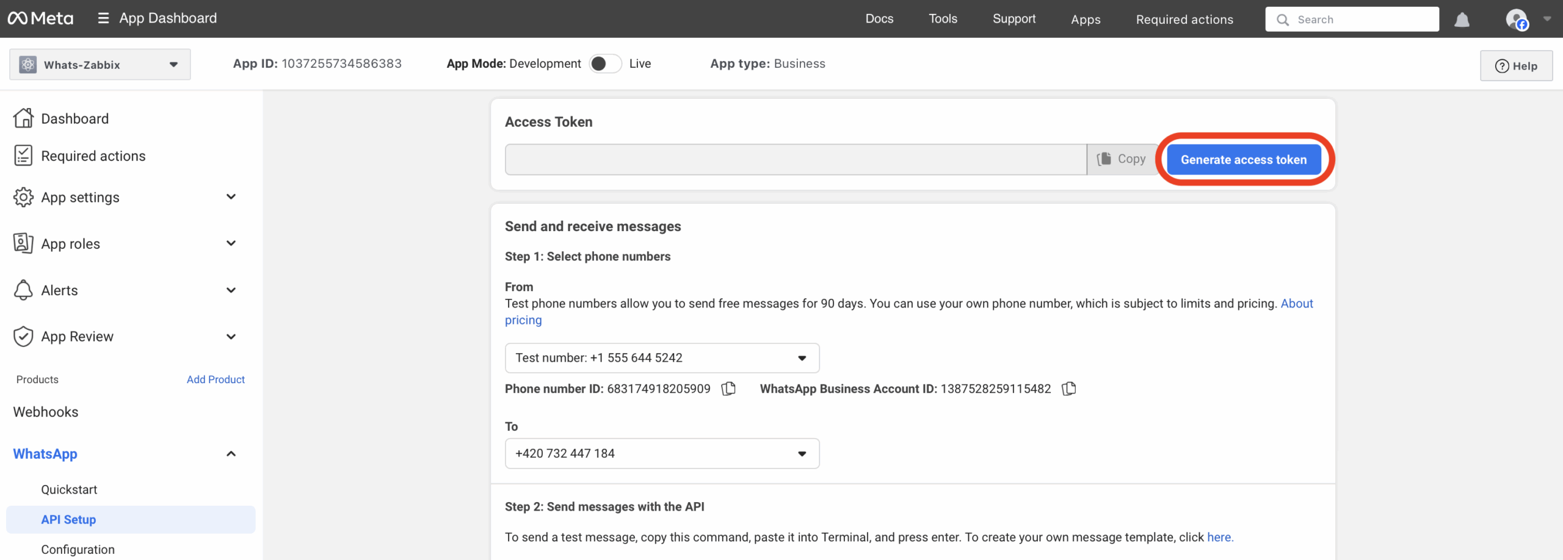Open Webhooks product
This screenshot has height=560, width=1563.
pos(46,412)
